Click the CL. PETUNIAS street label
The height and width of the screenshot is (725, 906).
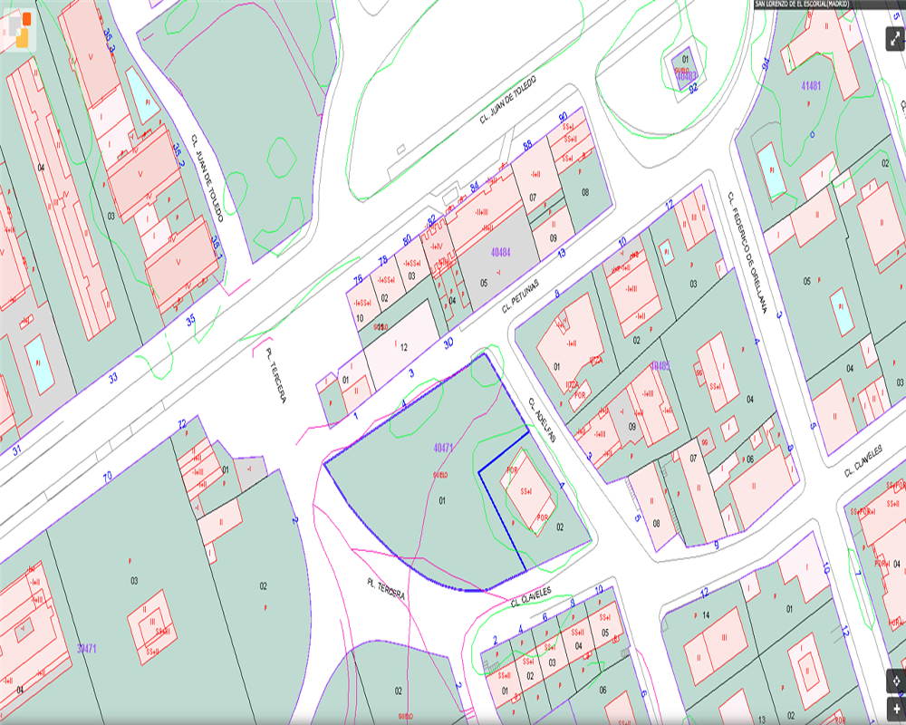click(x=520, y=296)
